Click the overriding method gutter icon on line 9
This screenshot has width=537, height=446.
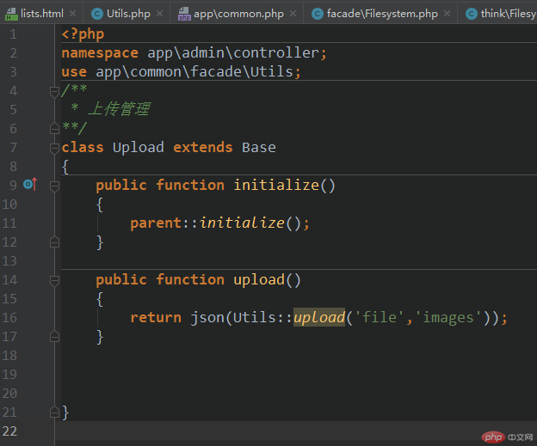(29, 185)
